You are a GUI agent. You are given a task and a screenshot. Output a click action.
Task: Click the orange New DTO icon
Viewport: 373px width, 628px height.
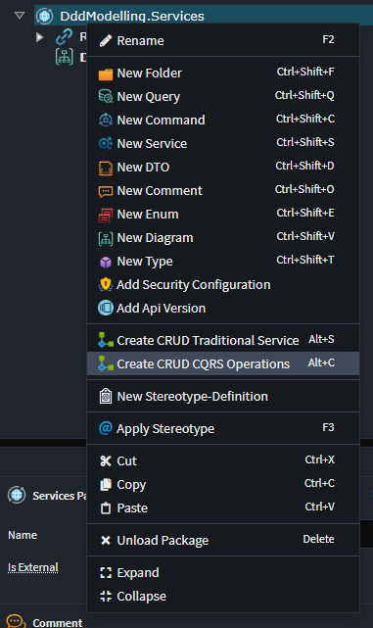[106, 168]
